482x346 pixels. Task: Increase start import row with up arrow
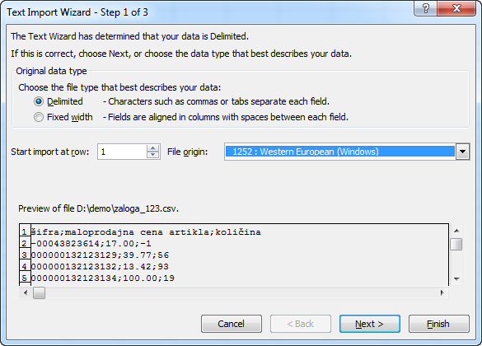pos(152,148)
